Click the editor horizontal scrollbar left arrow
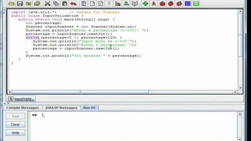The width and height of the screenshot is (251, 141). 9,92
